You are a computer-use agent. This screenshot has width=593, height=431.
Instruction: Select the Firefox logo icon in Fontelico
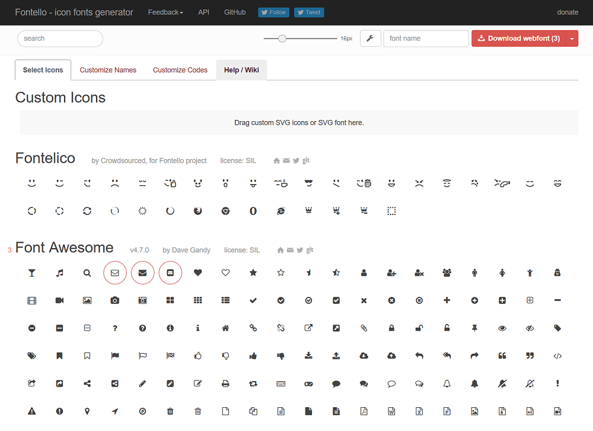click(198, 211)
